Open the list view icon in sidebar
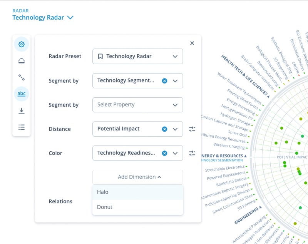This screenshot has width=308, height=244. [x=21, y=127]
